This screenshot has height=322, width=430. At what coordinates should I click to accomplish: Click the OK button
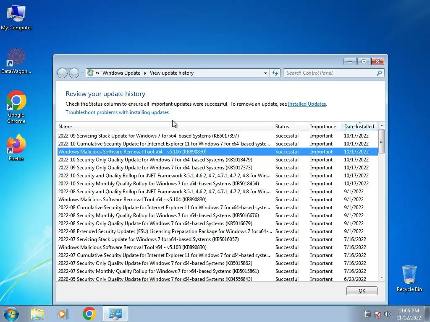362,291
